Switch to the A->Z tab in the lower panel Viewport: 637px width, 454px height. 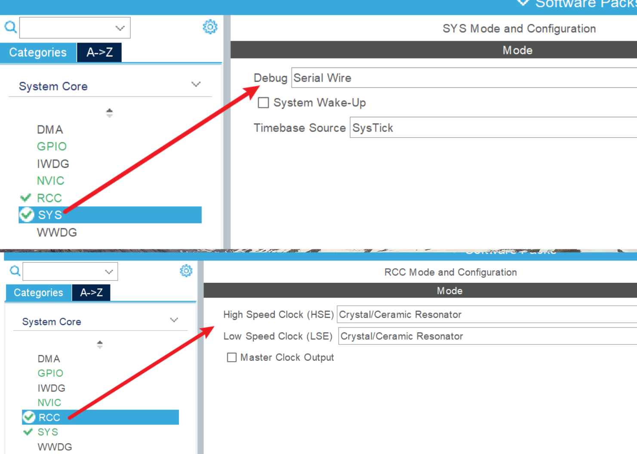click(91, 293)
